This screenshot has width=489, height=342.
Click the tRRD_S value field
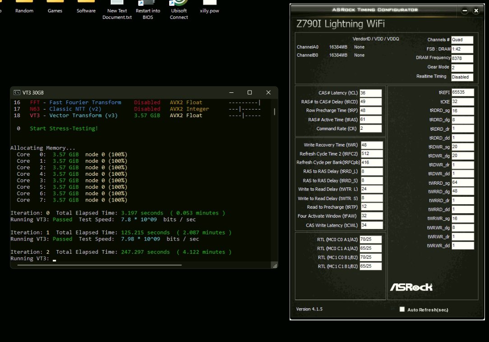372,181
